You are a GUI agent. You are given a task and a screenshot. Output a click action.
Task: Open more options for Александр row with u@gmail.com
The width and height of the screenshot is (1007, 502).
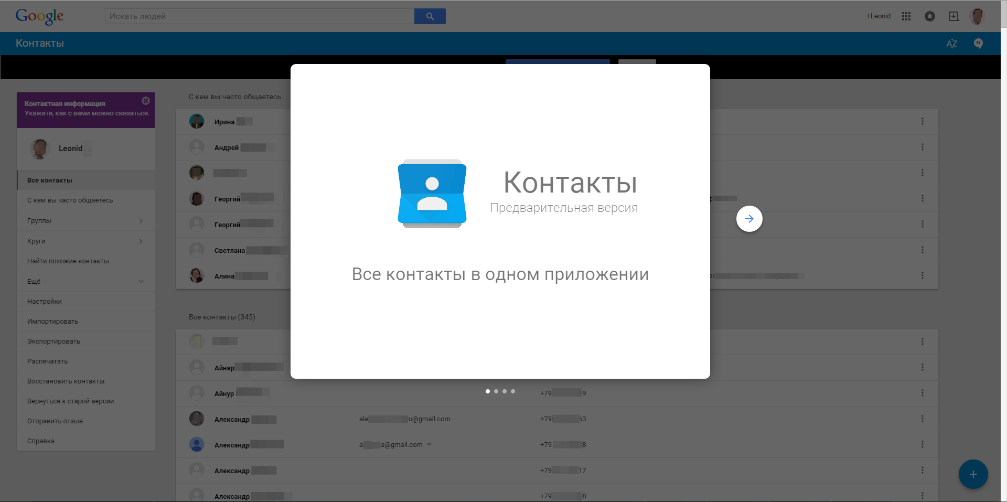pyautogui.click(x=923, y=419)
